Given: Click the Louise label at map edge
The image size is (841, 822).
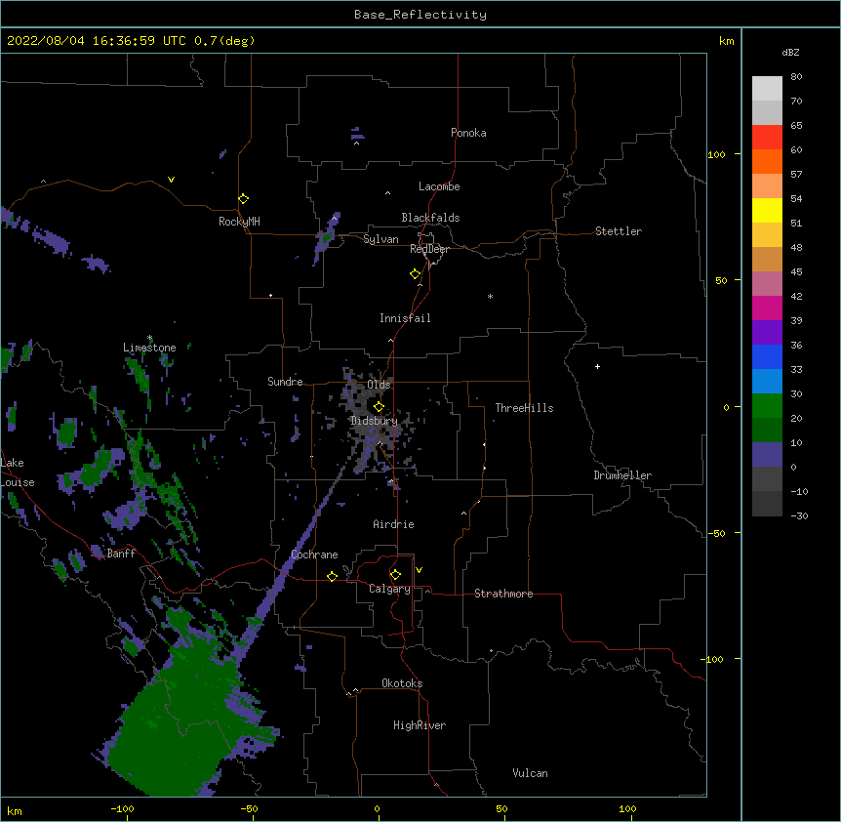Looking at the screenshot, I should point(18,482).
